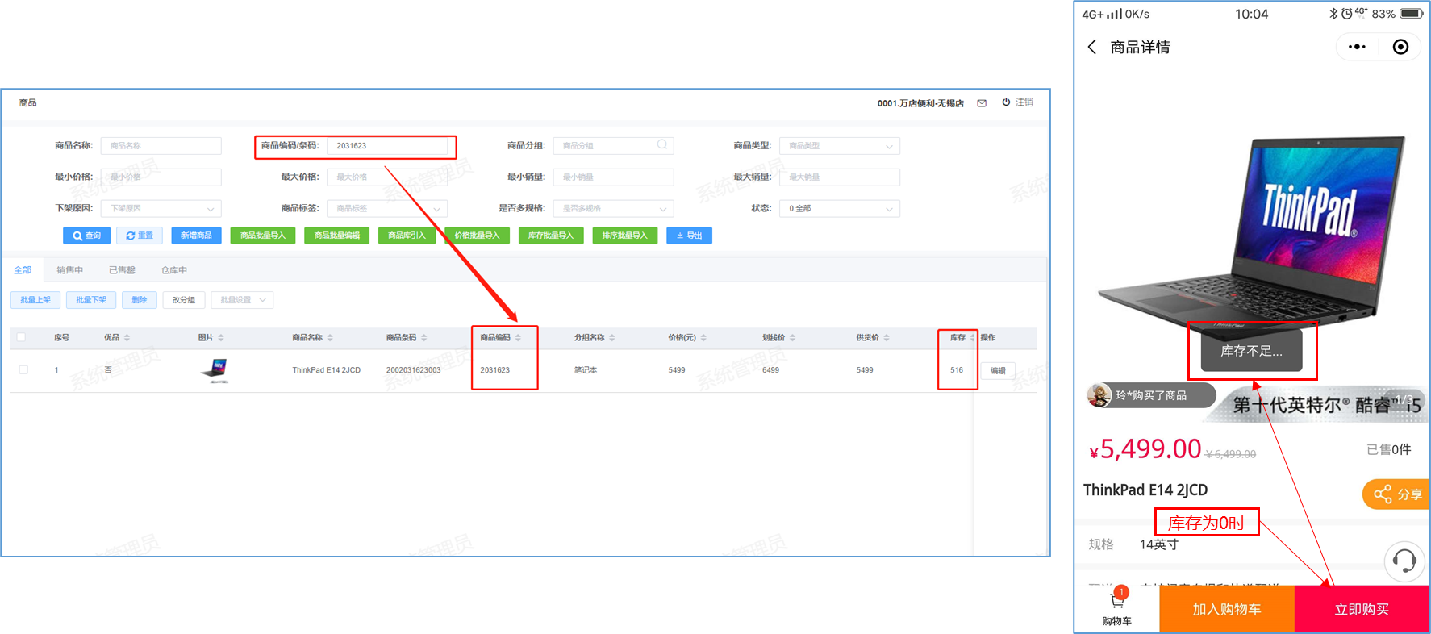Viewport: 1431px width, 634px height.
Task: Switch to the 仓库中 tab
Action: (x=174, y=270)
